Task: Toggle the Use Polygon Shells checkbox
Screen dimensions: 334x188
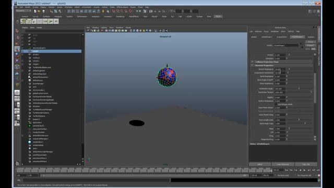Action: (276, 104)
